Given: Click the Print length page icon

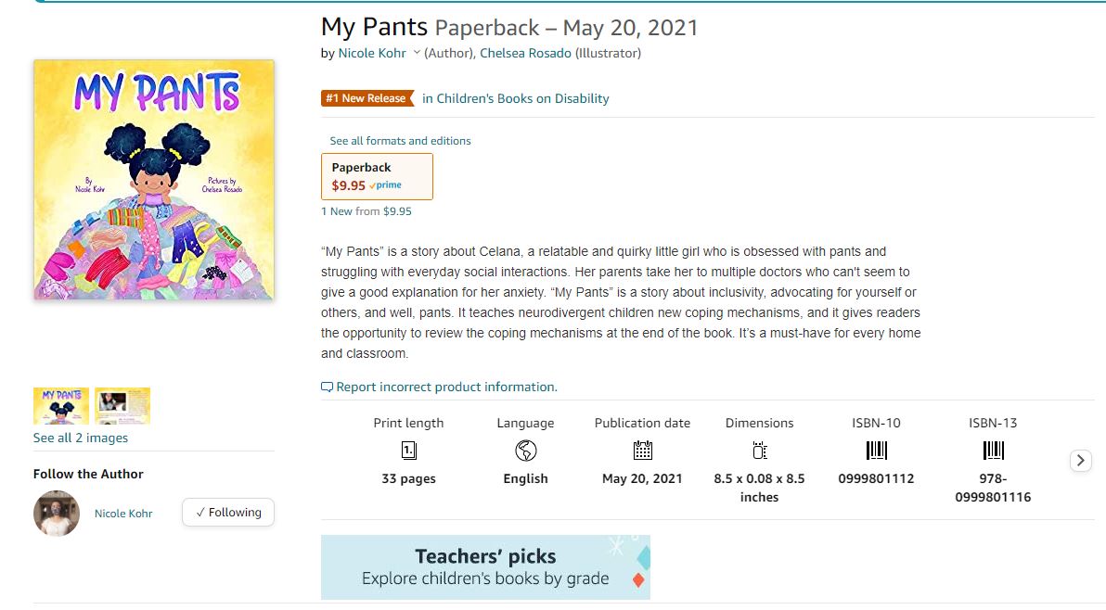Looking at the screenshot, I should (408, 451).
